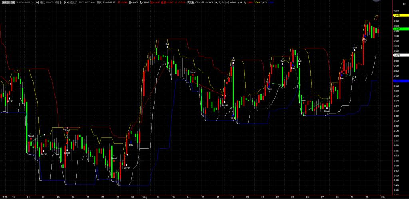This screenshot has height=199, width=409.
Task: Click the 3,485 price axis label
Action: [397, 190]
